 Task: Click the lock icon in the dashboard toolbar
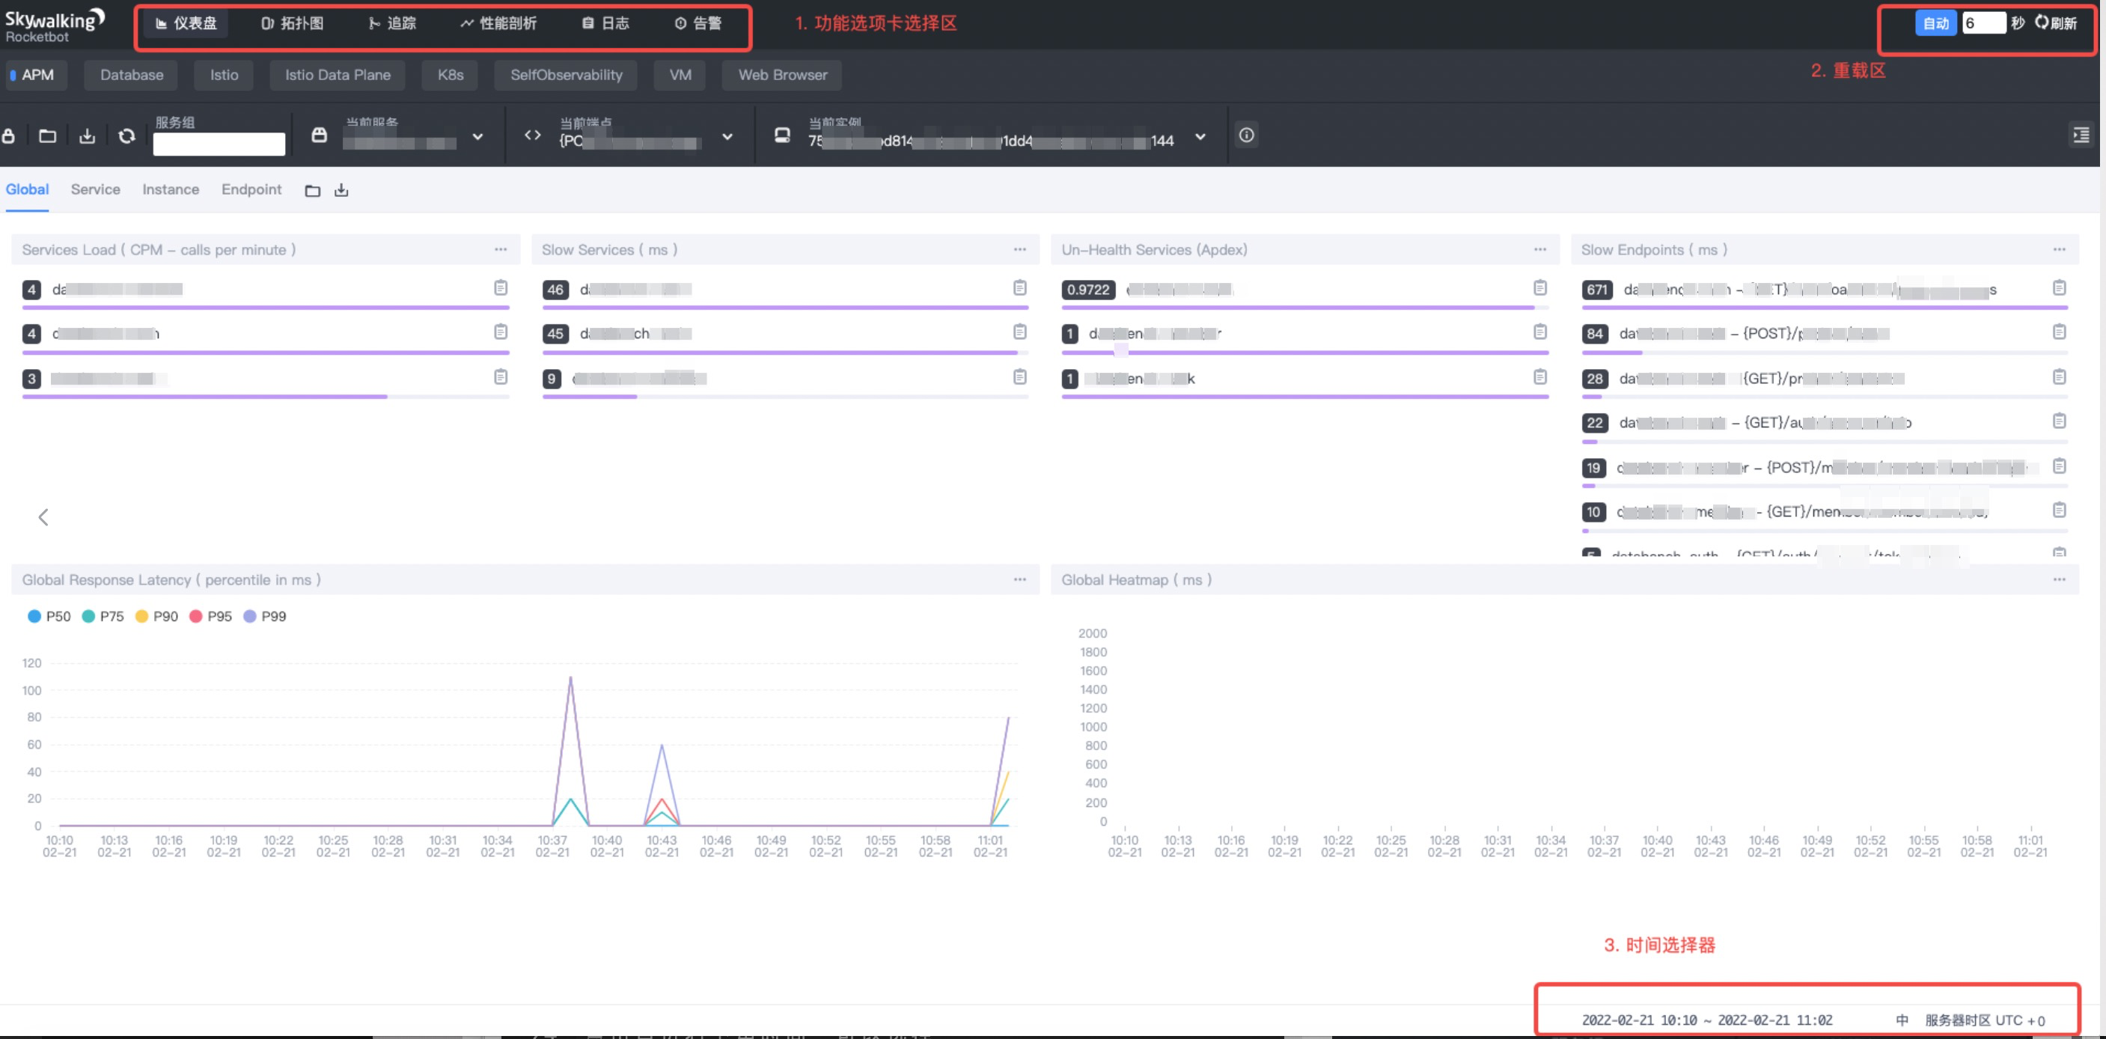pos(8,136)
